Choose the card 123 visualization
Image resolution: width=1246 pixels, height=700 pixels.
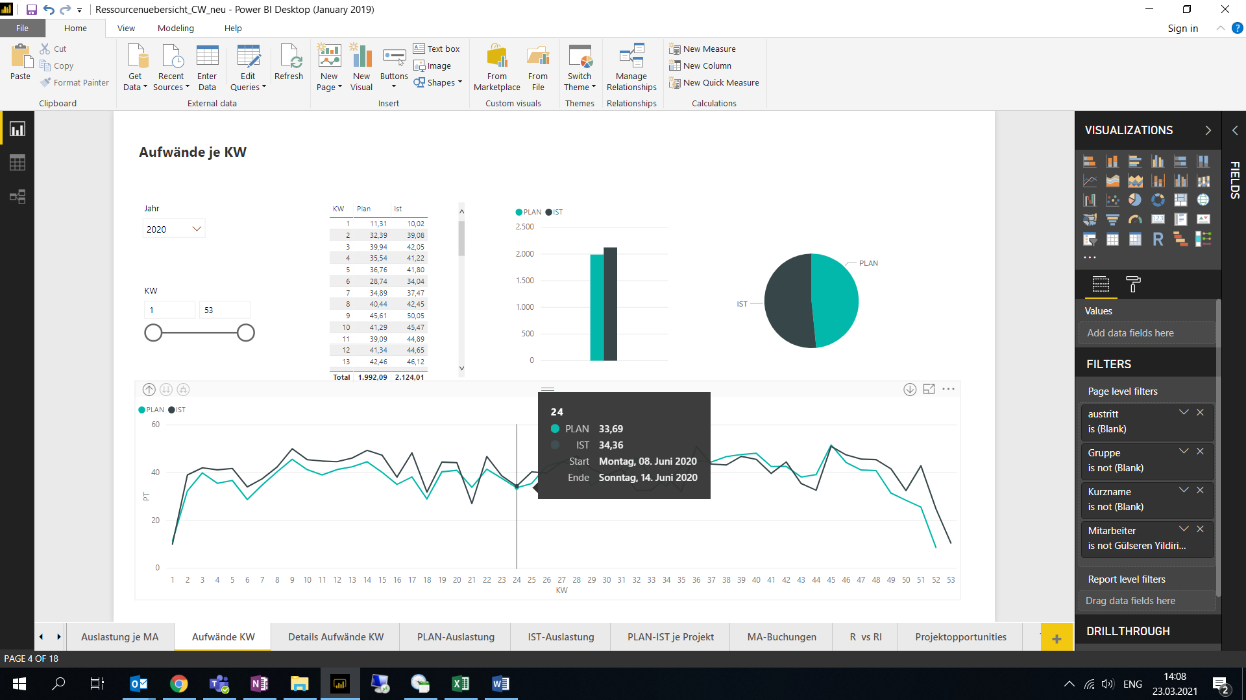(x=1158, y=220)
